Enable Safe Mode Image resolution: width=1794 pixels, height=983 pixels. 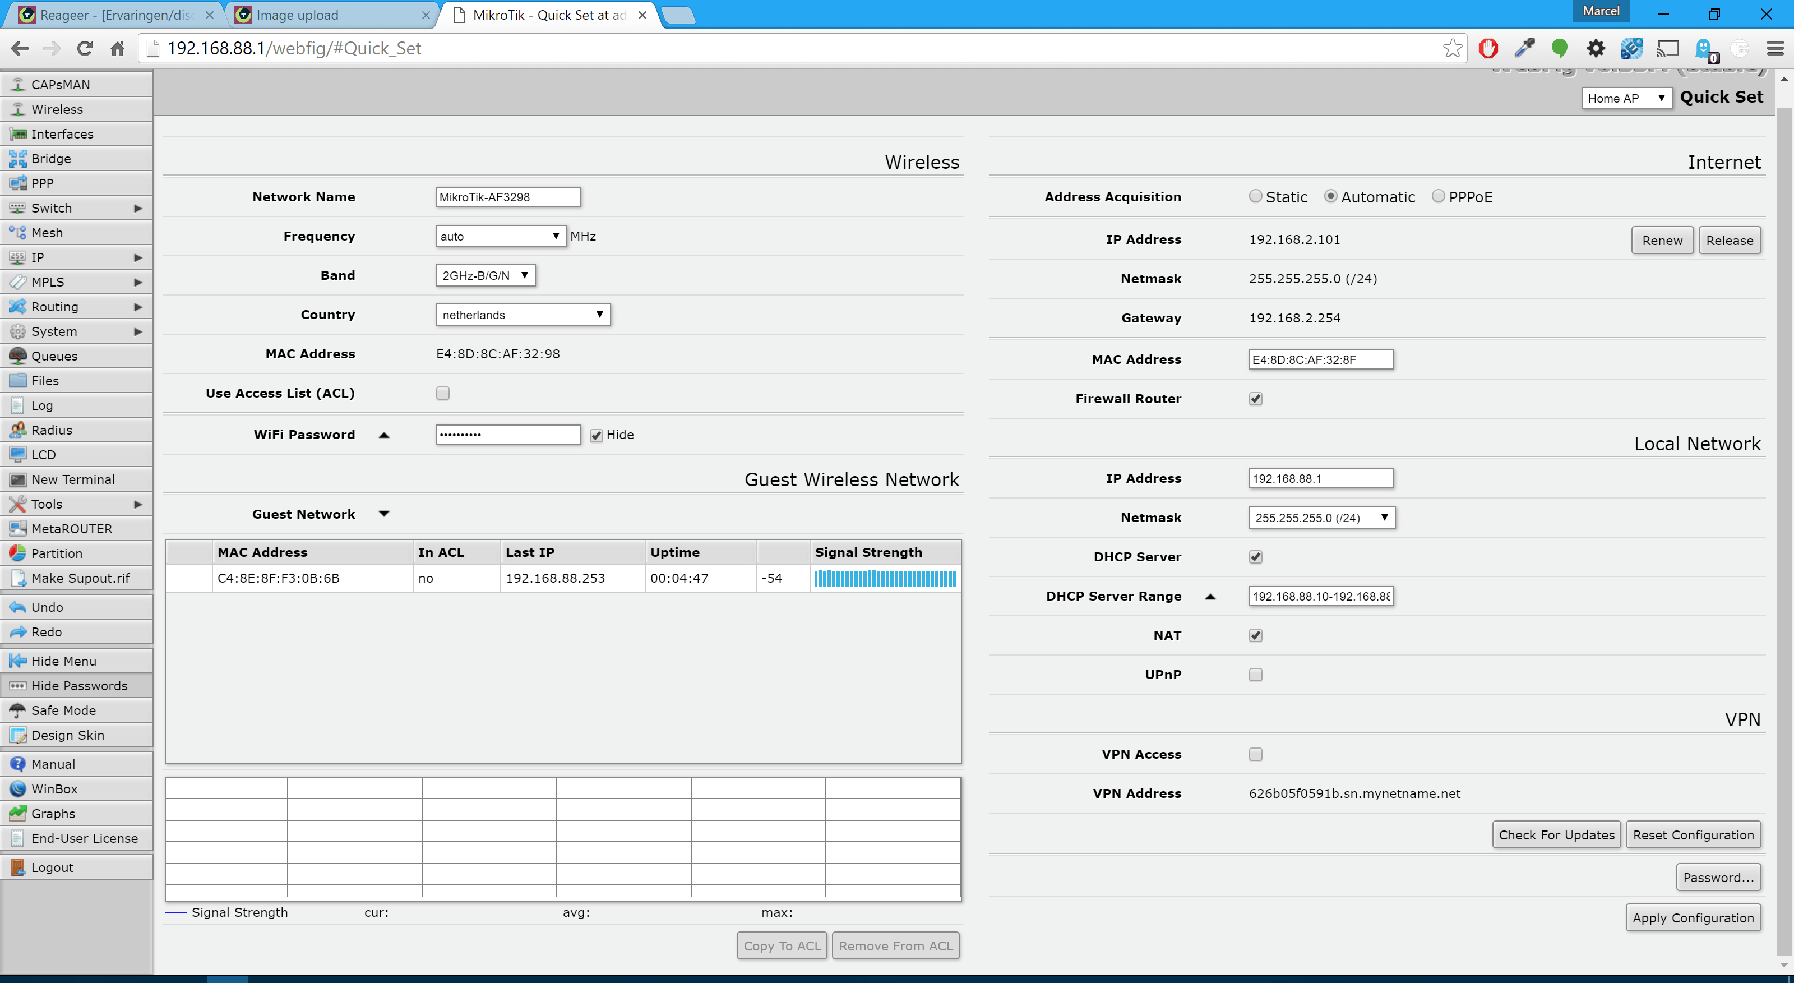pos(77,710)
